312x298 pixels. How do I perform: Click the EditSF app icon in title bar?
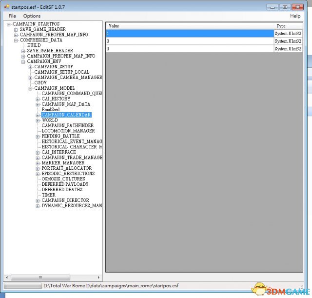pos(7,7)
